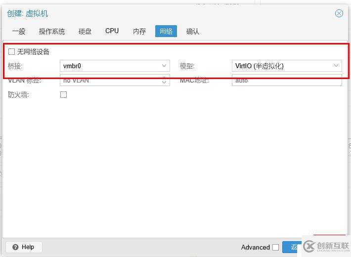
Task: Click the blue 返回 back button
Action: [292, 247]
